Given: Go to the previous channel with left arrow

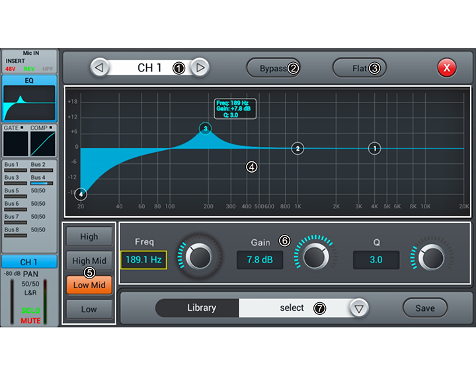Looking at the screenshot, I should pyautogui.click(x=99, y=67).
